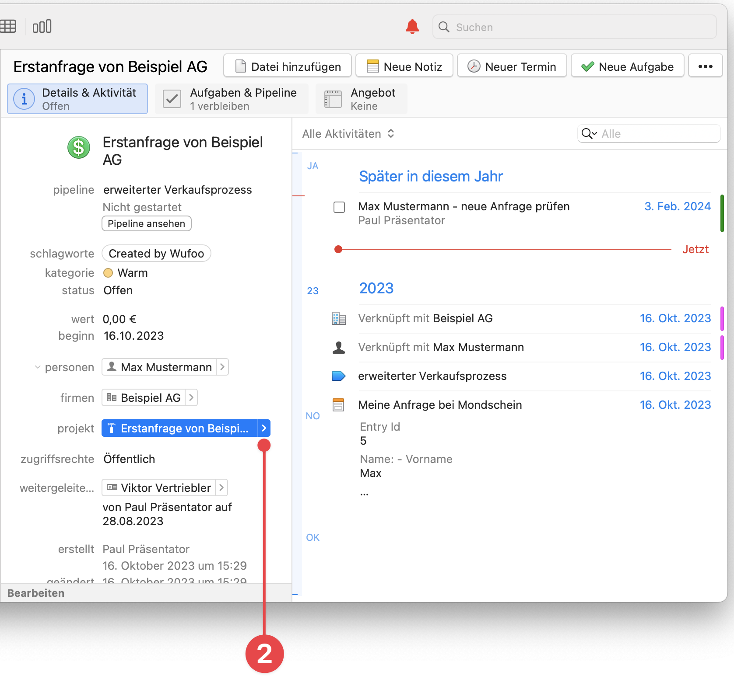Switch to the bar chart view icon

42,27
